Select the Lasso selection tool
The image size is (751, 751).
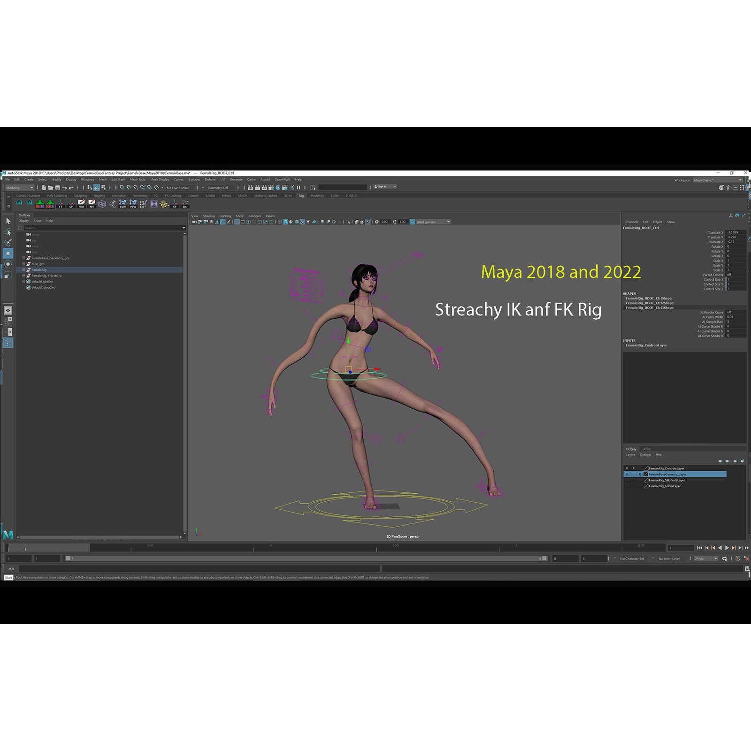click(x=8, y=232)
